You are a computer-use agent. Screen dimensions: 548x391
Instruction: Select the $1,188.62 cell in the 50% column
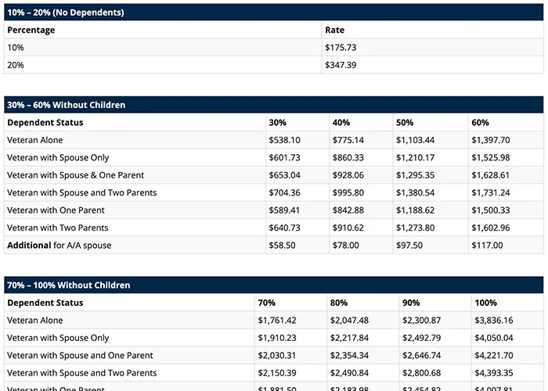coord(415,210)
